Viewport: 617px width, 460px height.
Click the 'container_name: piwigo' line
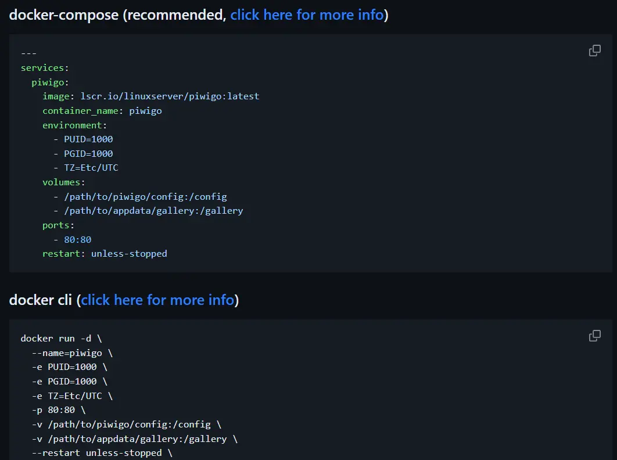102,111
